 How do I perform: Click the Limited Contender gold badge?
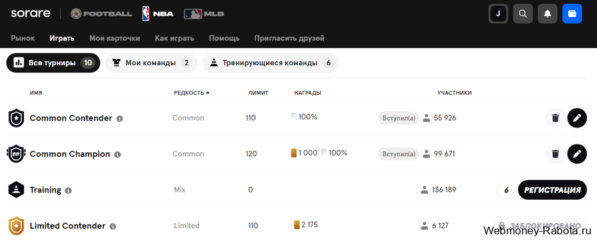click(x=16, y=225)
